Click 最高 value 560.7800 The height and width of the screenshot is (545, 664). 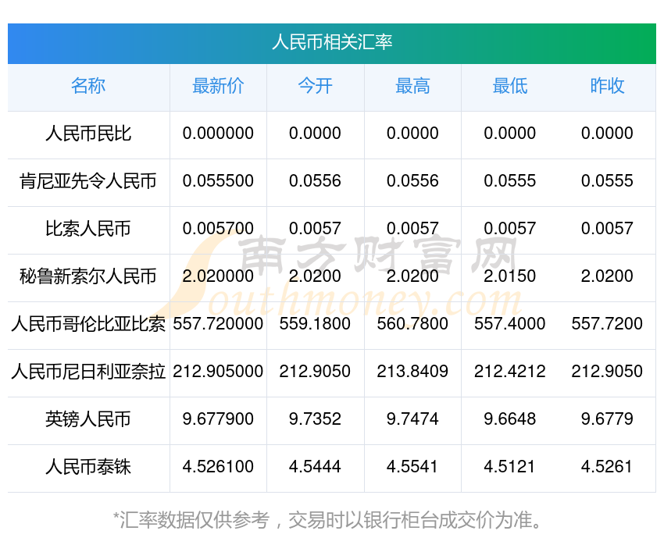412,324
